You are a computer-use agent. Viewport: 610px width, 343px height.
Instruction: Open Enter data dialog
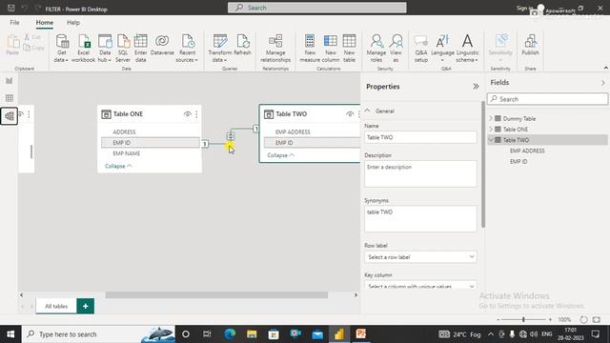[x=140, y=49]
